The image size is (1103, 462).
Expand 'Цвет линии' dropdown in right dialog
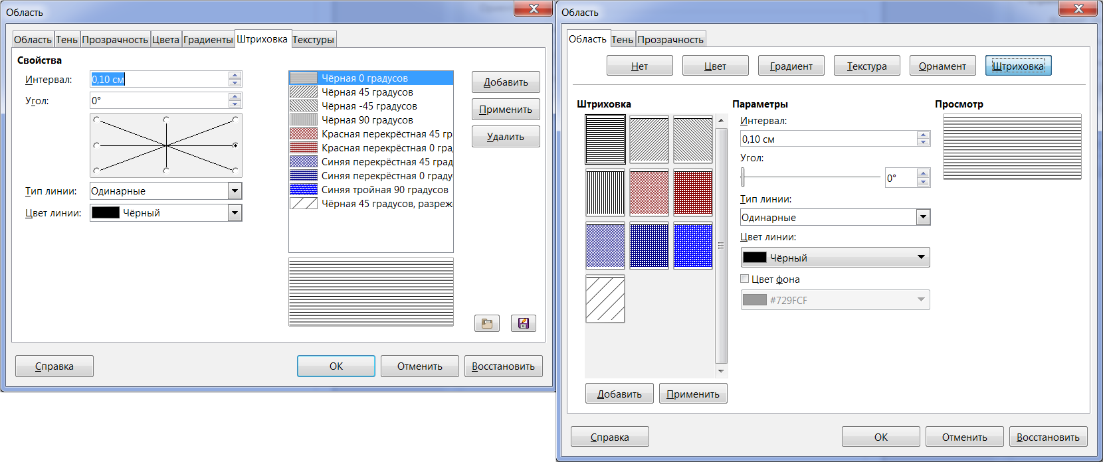tap(921, 258)
